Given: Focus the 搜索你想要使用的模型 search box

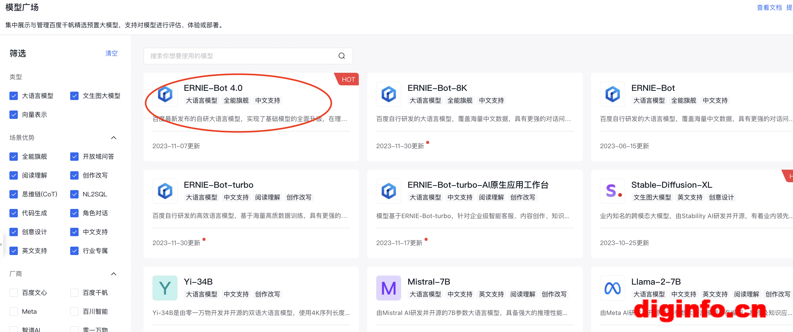Looking at the screenshot, I should click(x=248, y=56).
